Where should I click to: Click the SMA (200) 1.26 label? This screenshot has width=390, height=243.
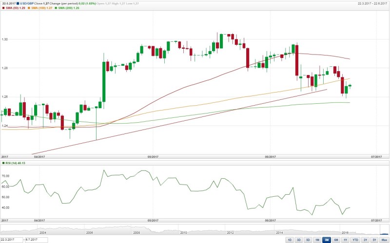(x=69, y=8)
